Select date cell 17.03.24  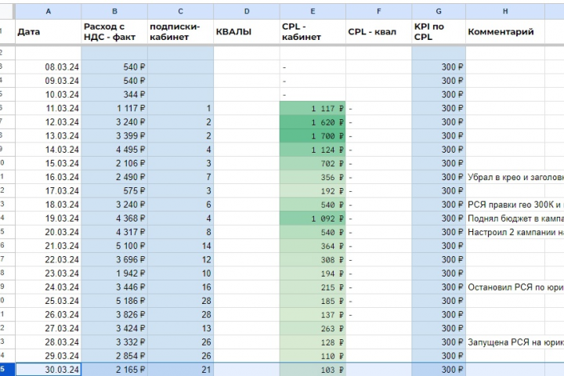tap(49, 190)
